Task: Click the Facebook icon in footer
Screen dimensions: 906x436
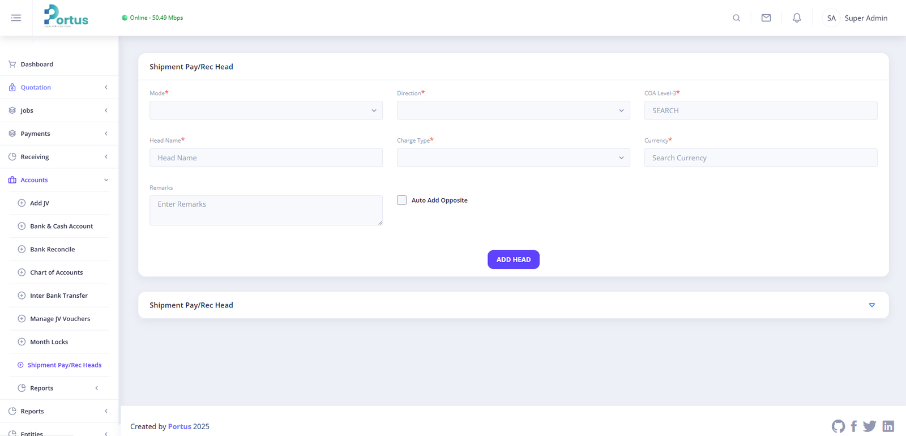Action: click(854, 426)
